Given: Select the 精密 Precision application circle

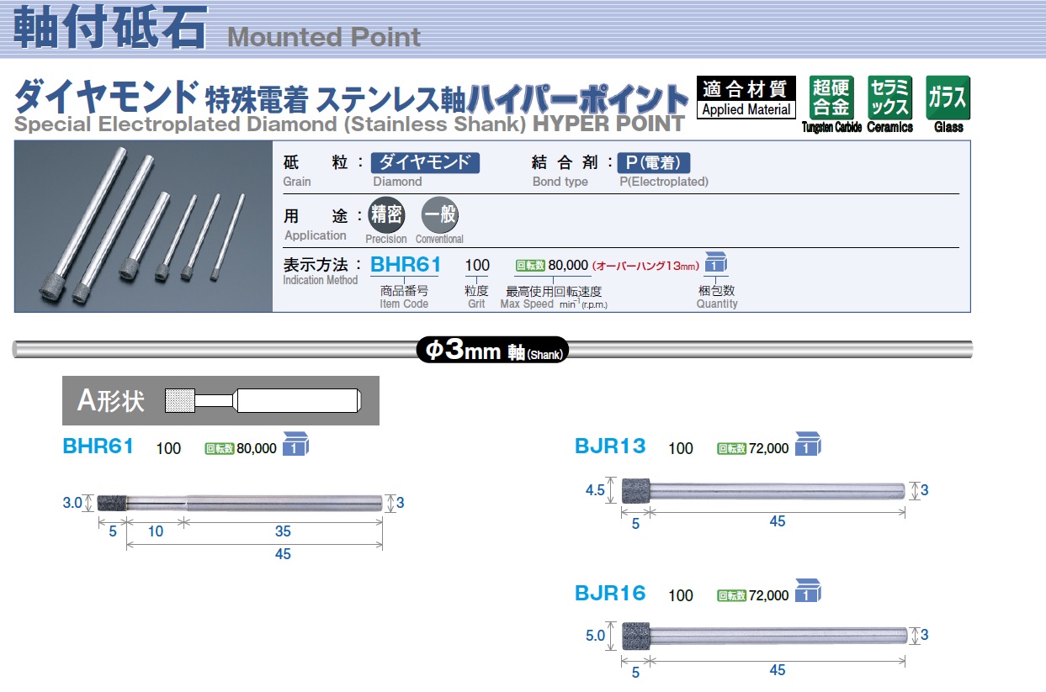Looking at the screenshot, I should point(385,214).
